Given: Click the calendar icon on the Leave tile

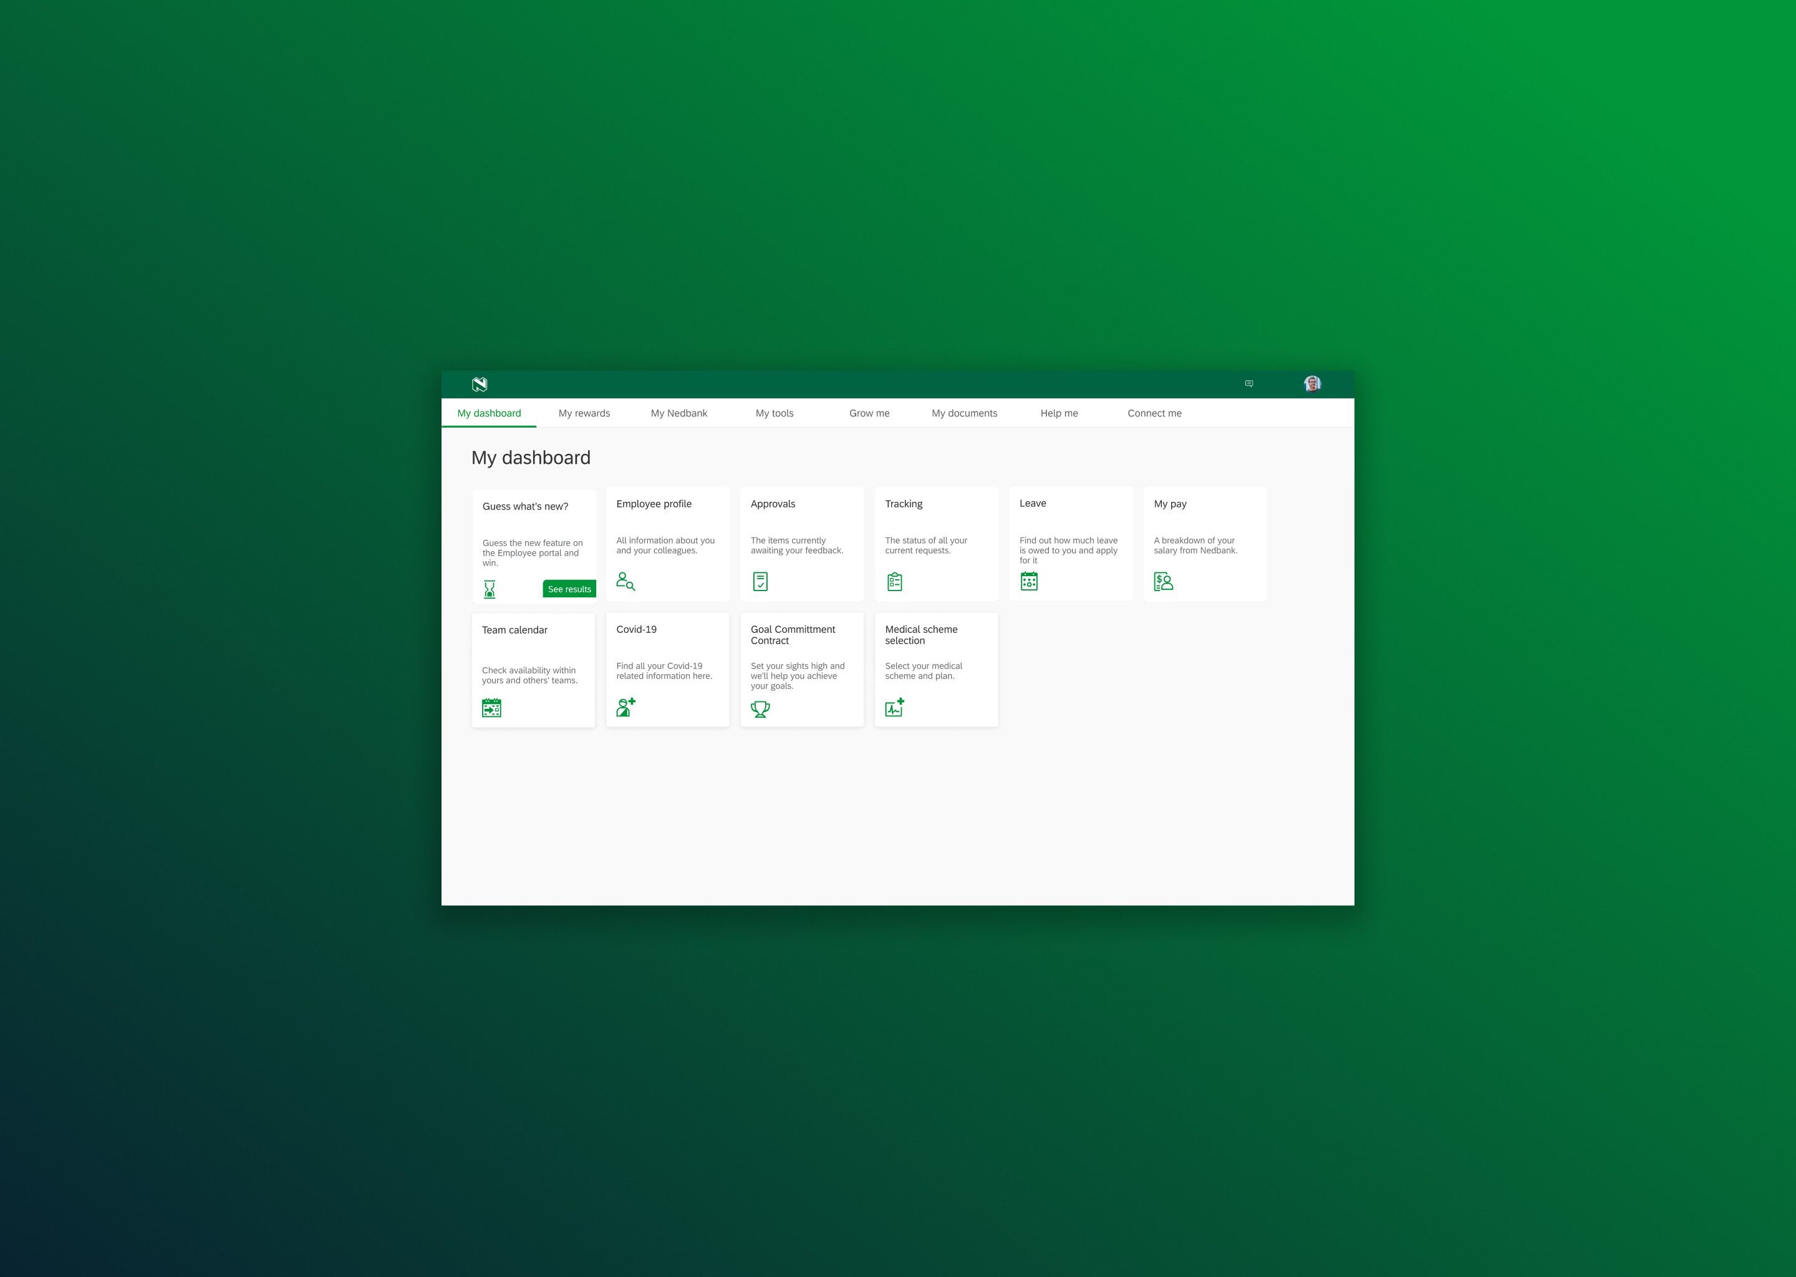Looking at the screenshot, I should coord(1030,581).
